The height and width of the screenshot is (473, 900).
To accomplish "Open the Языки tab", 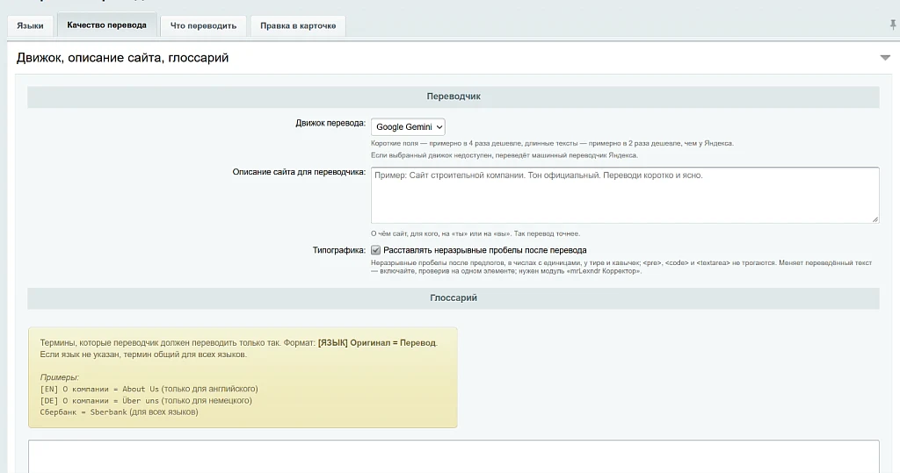I will coord(30,25).
